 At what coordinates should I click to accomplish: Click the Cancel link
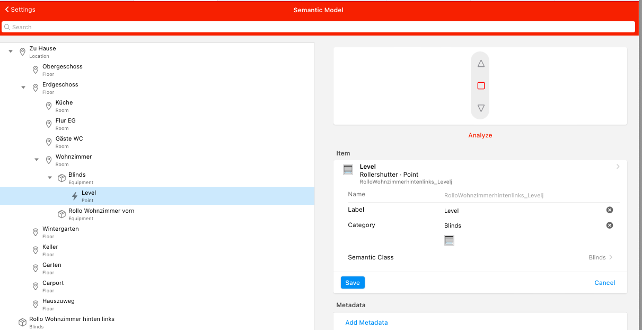tap(604, 283)
